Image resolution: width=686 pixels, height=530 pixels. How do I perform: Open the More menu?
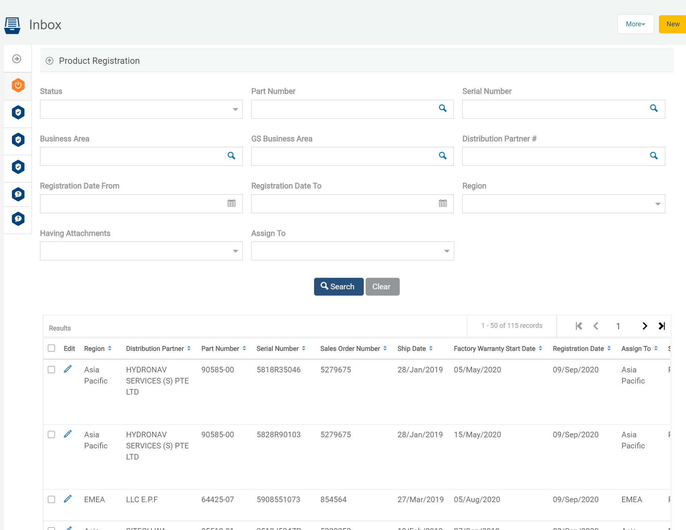(x=635, y=24)
